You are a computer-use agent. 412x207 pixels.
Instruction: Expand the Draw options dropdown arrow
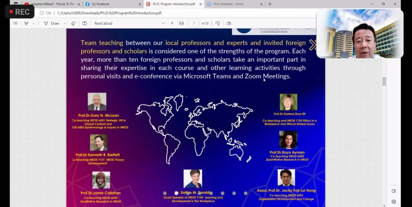(64, 23)
